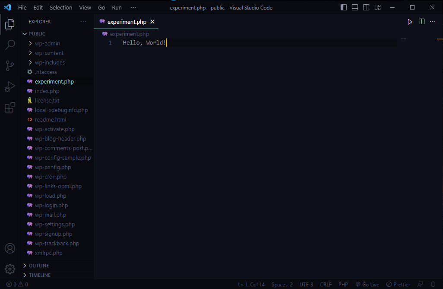Screen dimensions: 443x289
Task: Open wp-config-sample.php file
Action: coord(57,157)
